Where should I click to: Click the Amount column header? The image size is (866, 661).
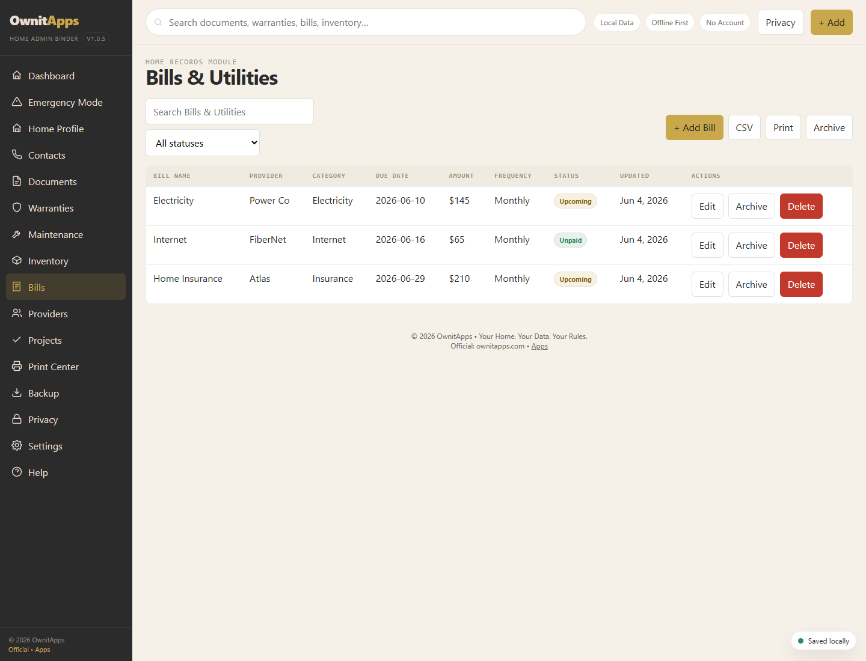coord(461,176)
